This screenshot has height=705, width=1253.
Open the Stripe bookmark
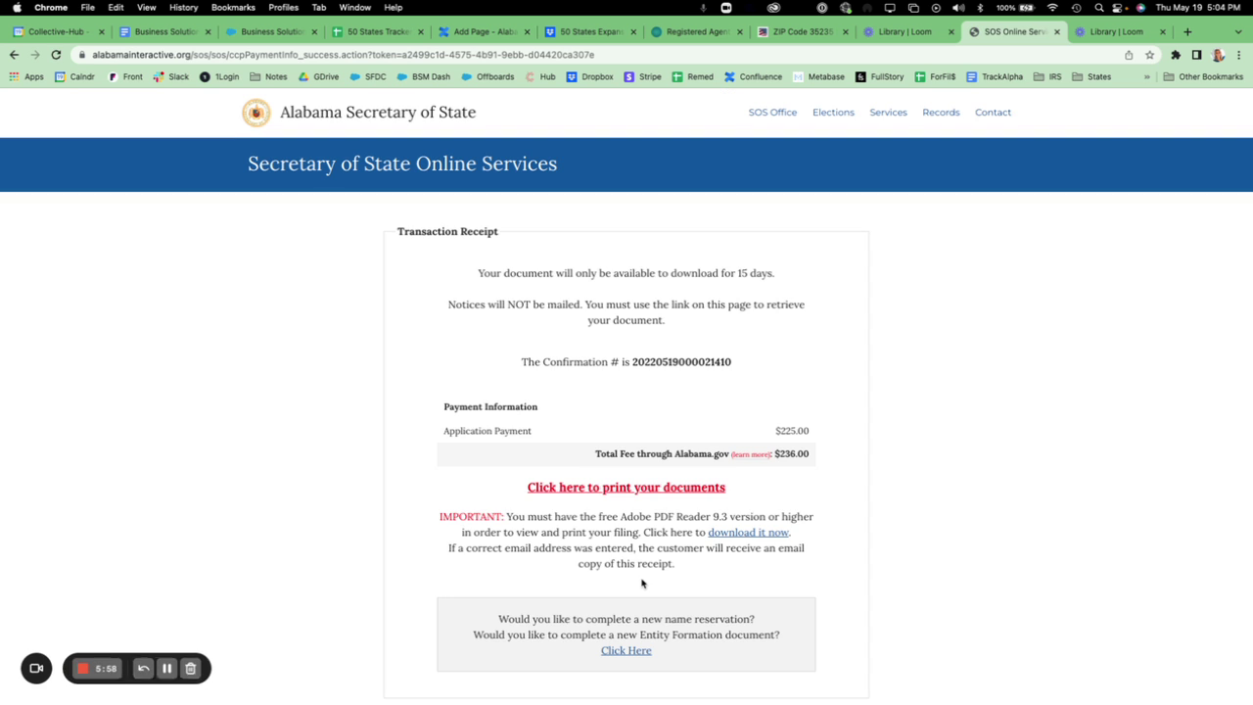coord(643,76)
